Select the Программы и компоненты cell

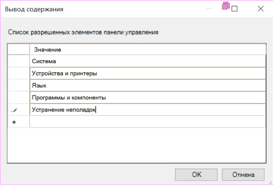pos(148,97)
